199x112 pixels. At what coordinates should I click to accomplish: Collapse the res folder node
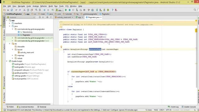tap(10, 44)
